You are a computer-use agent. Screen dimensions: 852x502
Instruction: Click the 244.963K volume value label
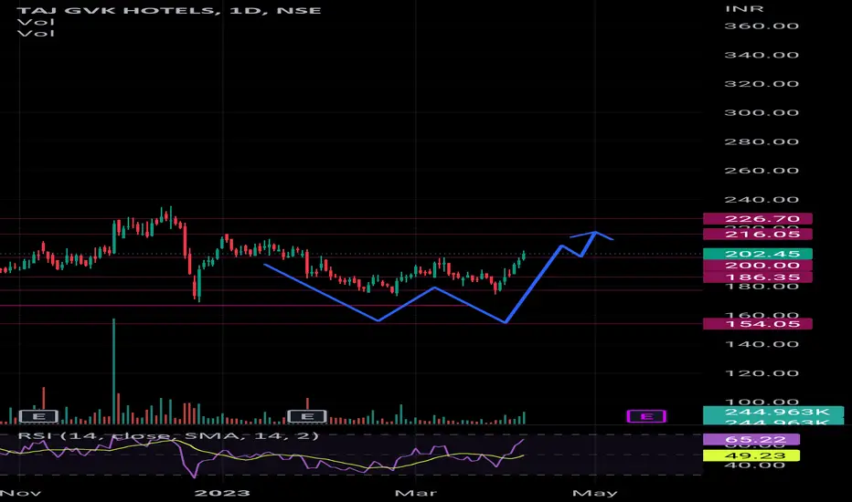[773, 412]
